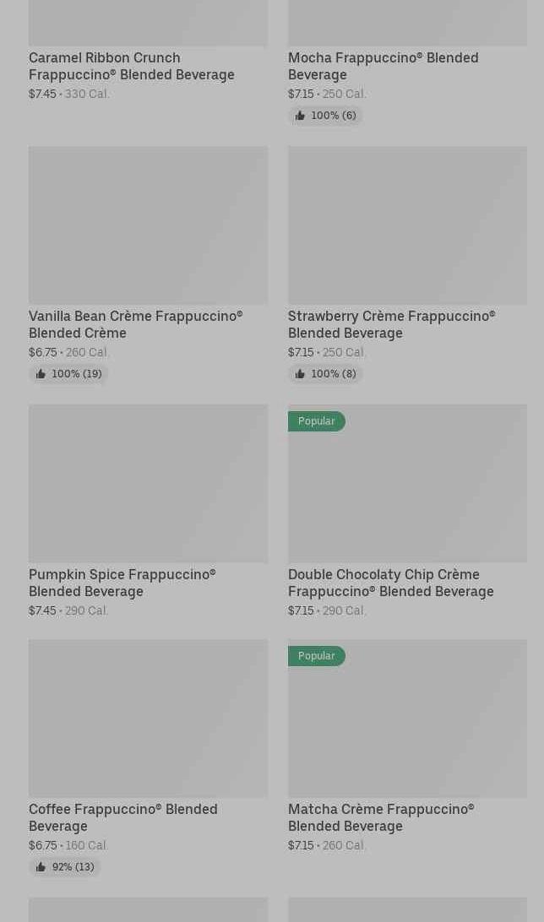Open the Matcha Crème Frappuccino image
Image resolution: width=544 pixels, height=922 pixels.
407,724
